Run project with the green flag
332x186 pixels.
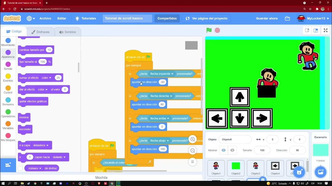click(x=209, y=30)
